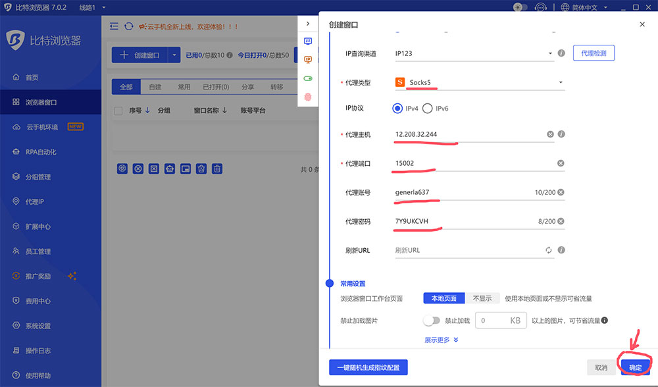Go to RPA自动化 in sidebar
This screenshot has width=658, height=387.
coord(51,152)
